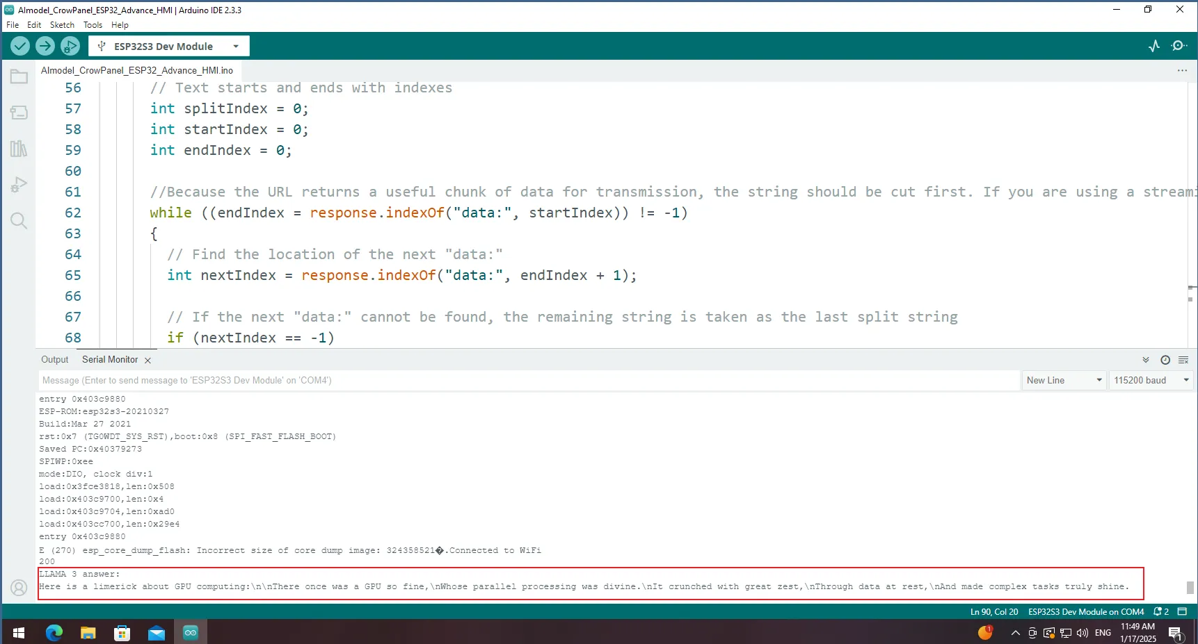Open the Serial Plotter icon
1198x644 pixels.
pos(1154,46)
